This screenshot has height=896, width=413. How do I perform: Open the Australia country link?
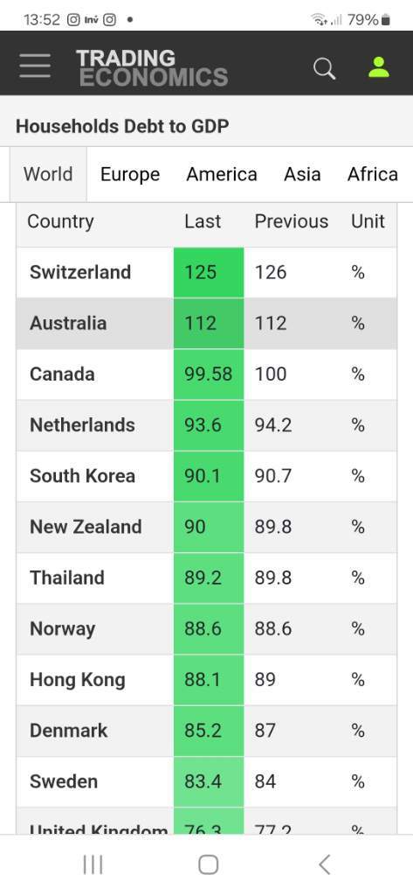(68, 323)
